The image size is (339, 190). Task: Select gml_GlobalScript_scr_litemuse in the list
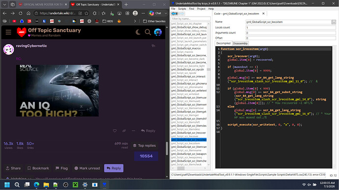[x=189, y=98]
